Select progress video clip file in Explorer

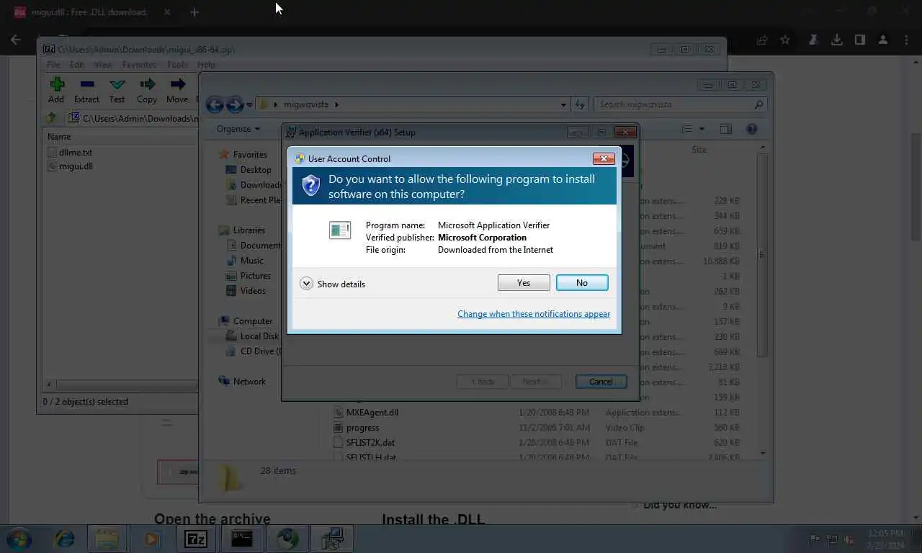click(x=362, y=428)
